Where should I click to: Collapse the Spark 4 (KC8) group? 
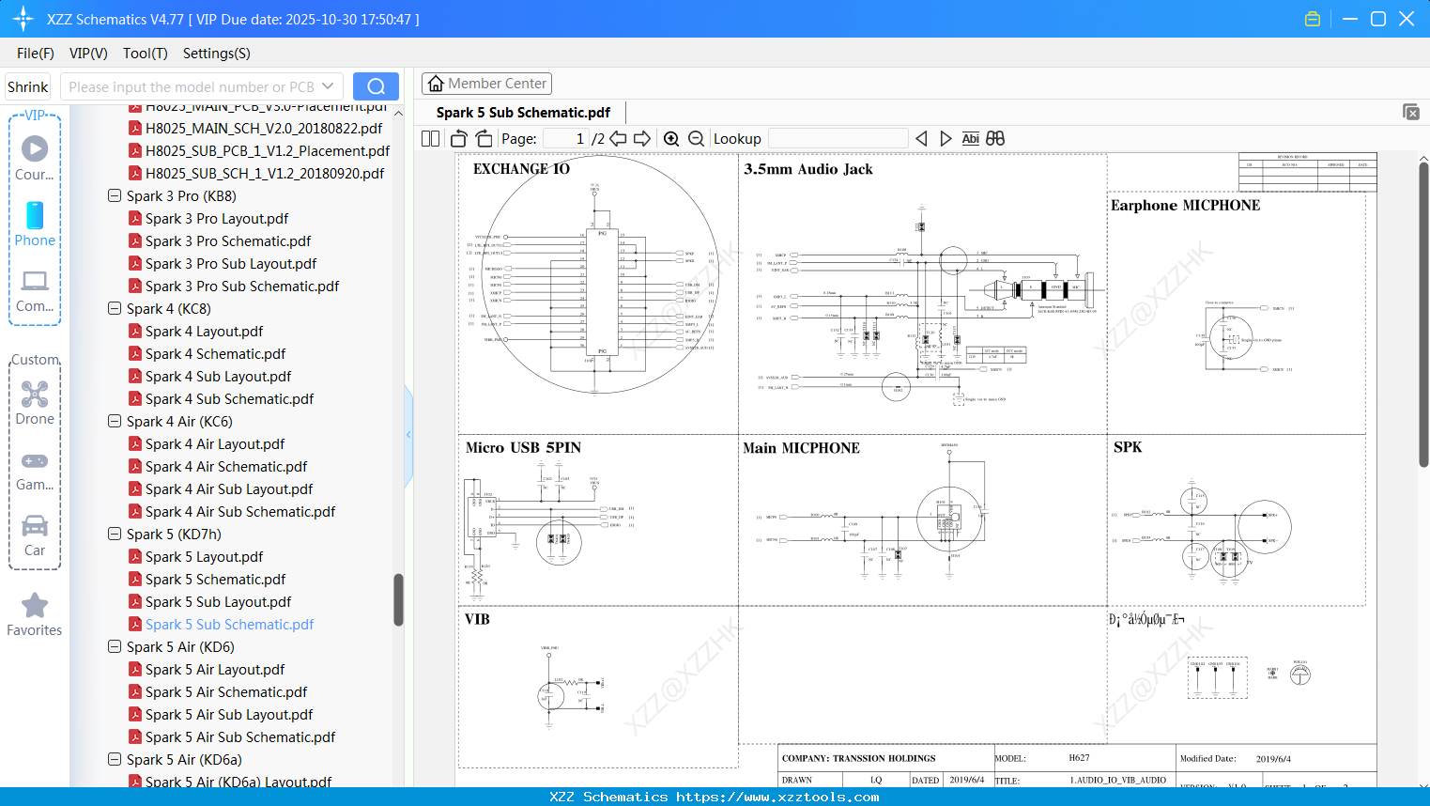(x=114, y=308)
